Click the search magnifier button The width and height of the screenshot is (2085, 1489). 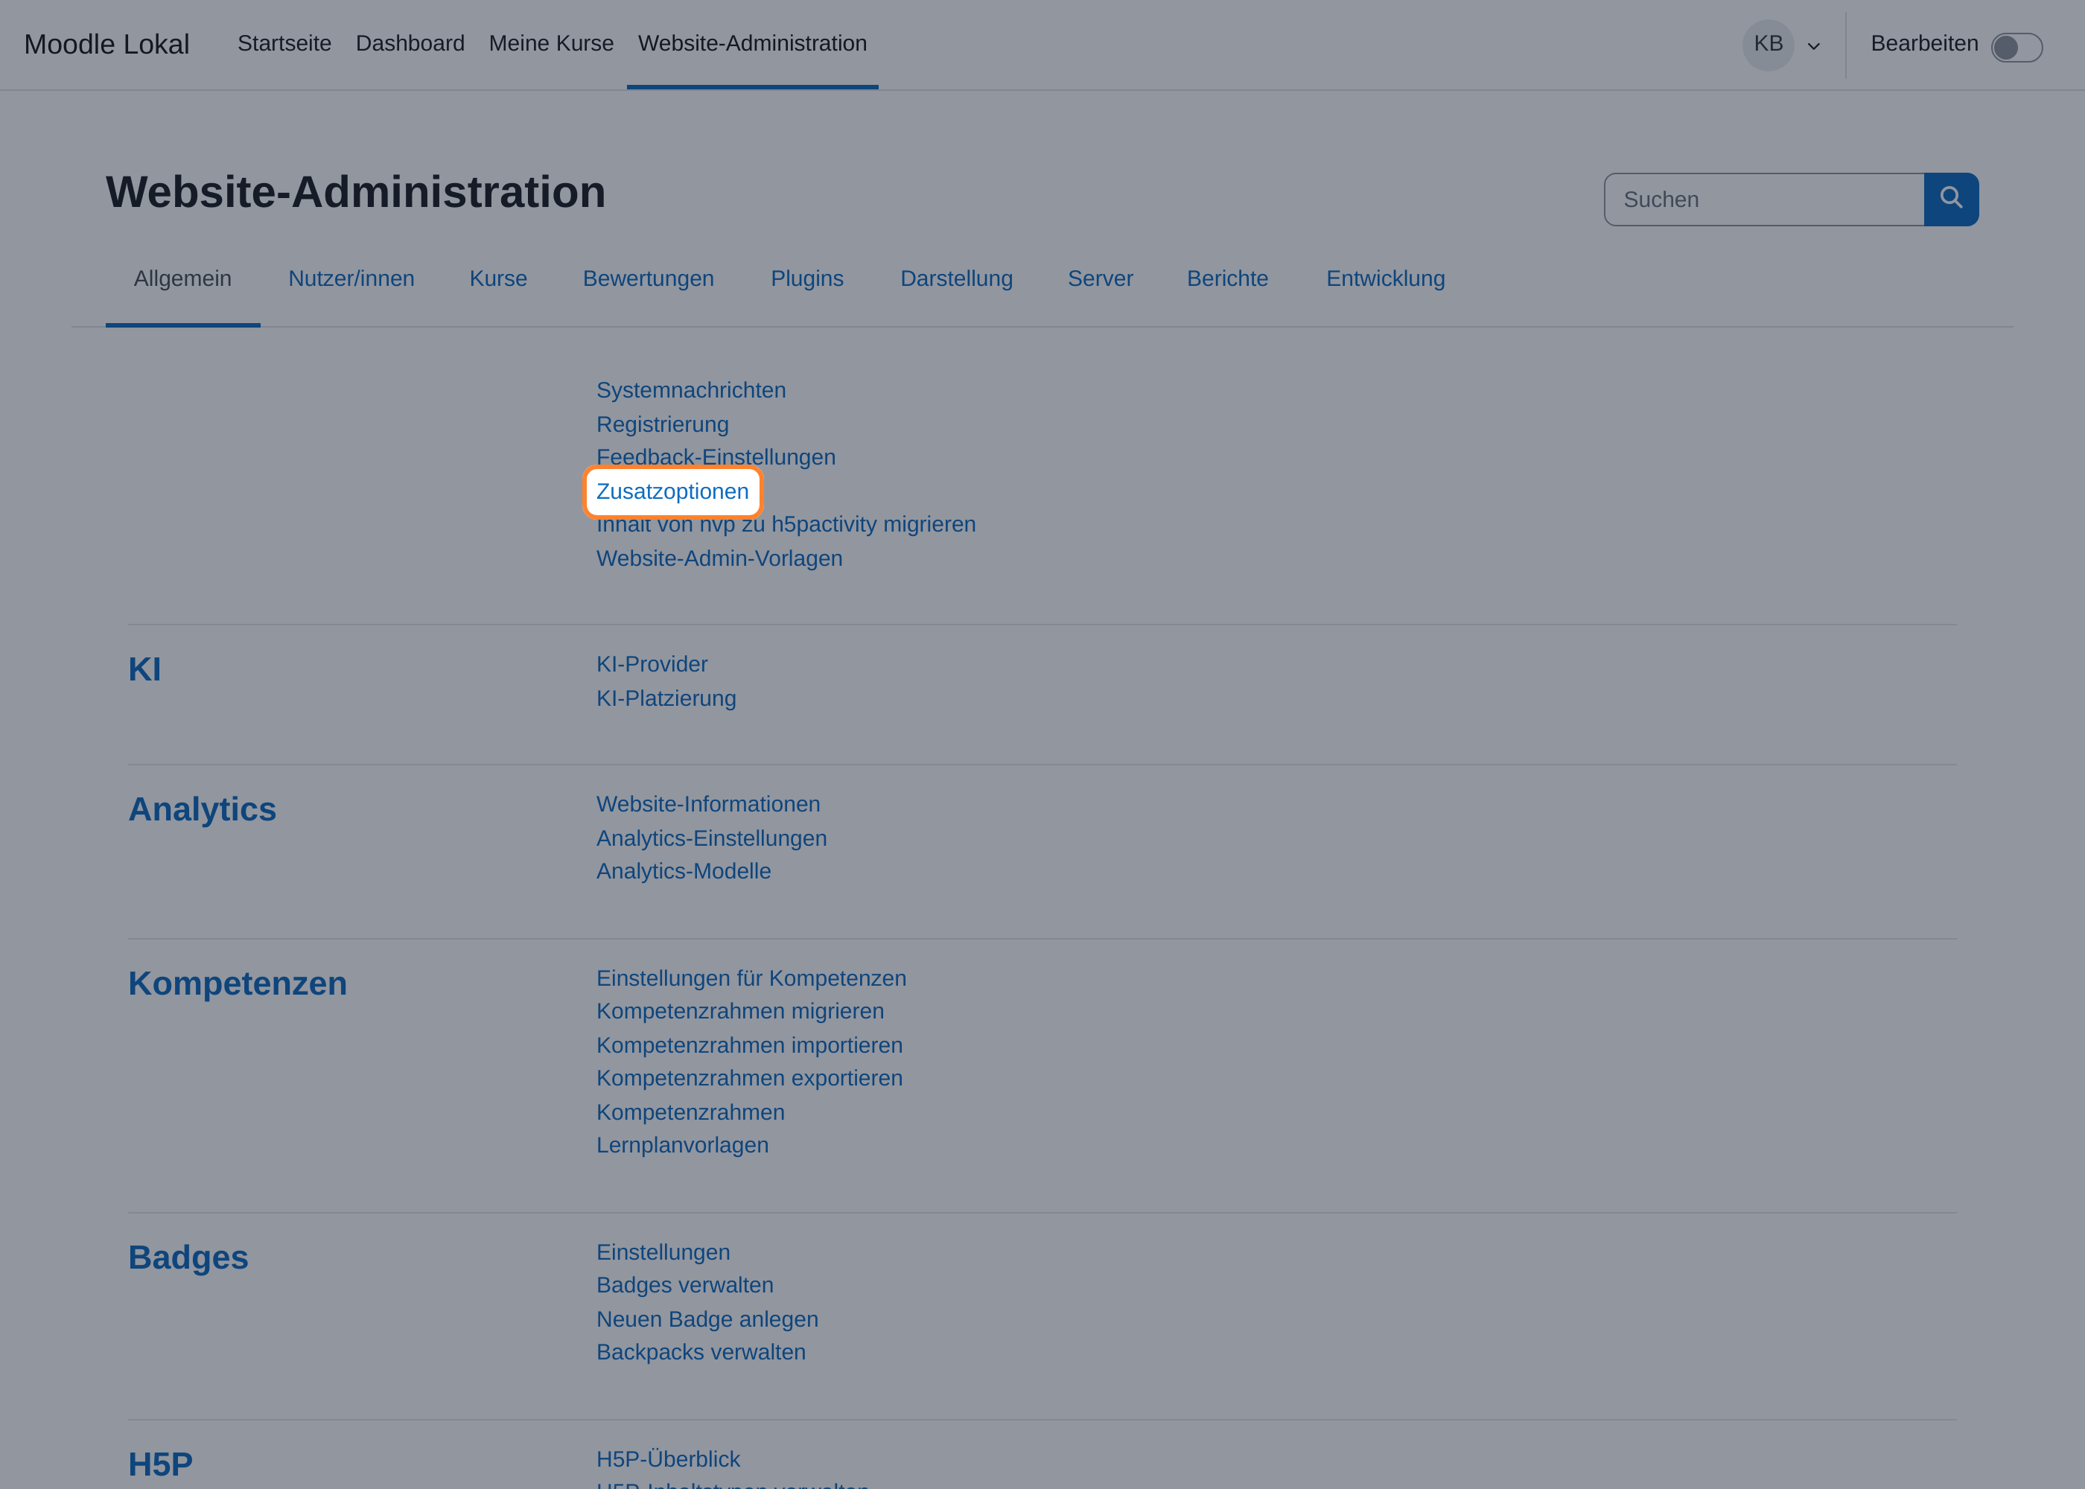point(1951,199)
